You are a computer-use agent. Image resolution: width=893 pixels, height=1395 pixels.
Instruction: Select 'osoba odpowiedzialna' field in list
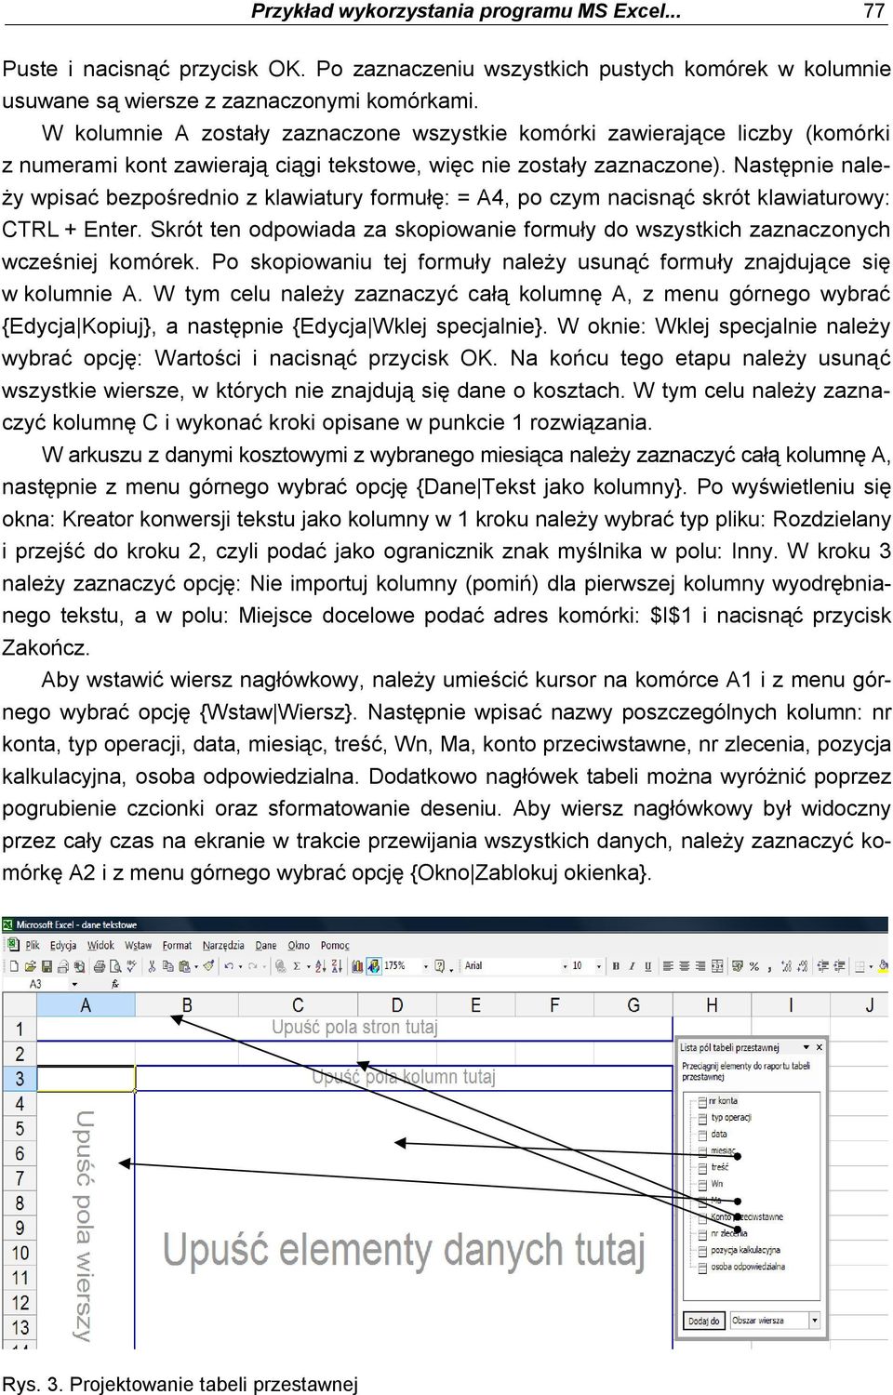pyautogui.click(x=748, y=1267)
